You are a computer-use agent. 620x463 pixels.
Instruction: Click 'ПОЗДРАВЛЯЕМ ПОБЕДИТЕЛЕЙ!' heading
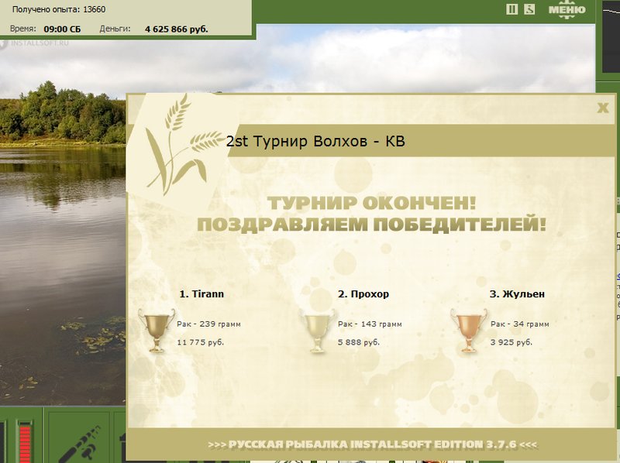(372, 225)
